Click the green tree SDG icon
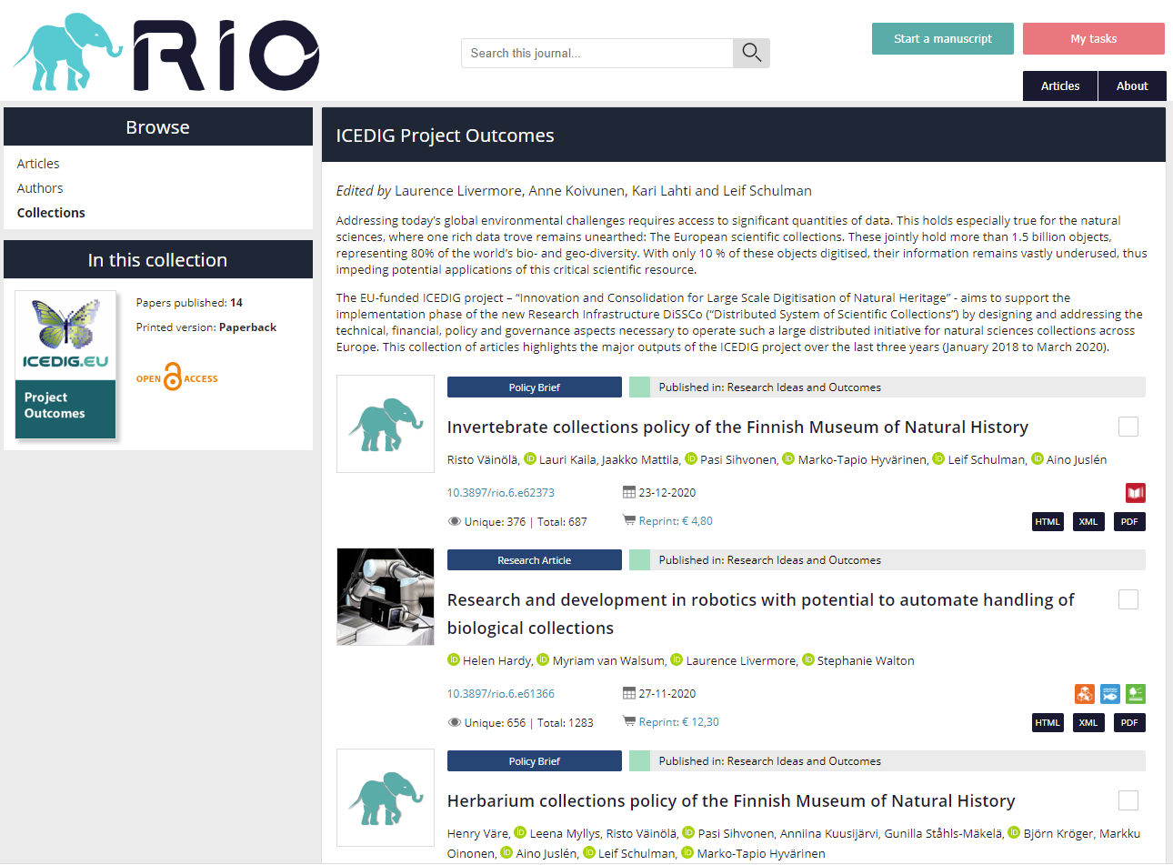This screenshot has width=1173, height=865. 1135,694
